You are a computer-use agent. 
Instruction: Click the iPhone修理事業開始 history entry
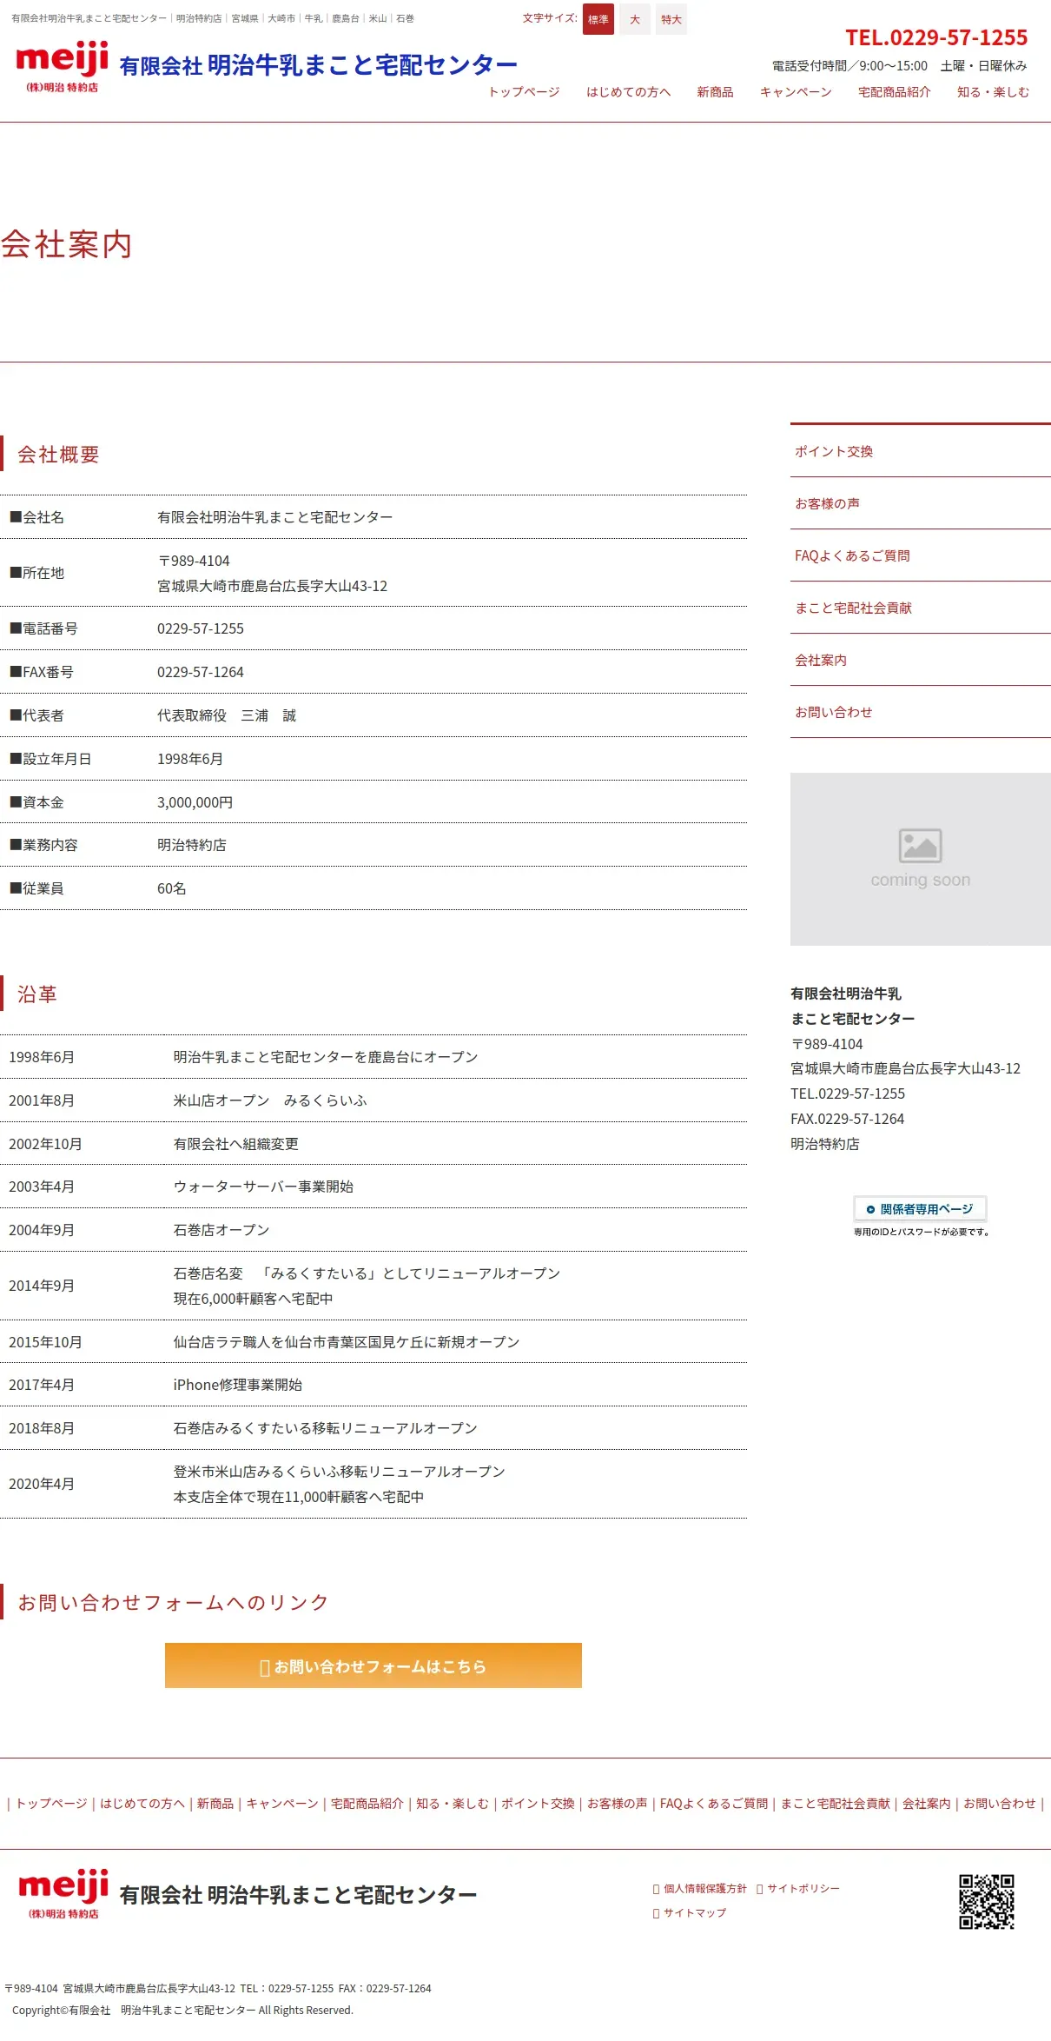click(237, 1385)
